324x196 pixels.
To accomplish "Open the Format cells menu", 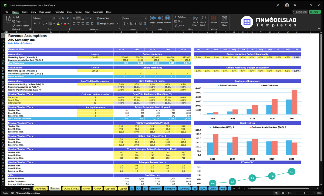I will 167,20.
